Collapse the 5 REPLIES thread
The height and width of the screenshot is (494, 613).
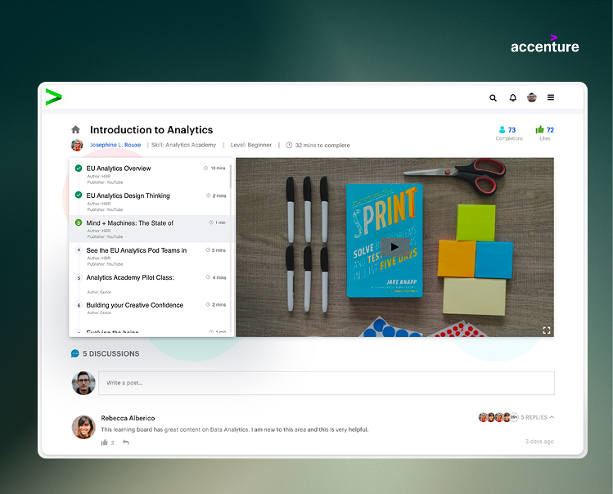[x=537, y=417]
